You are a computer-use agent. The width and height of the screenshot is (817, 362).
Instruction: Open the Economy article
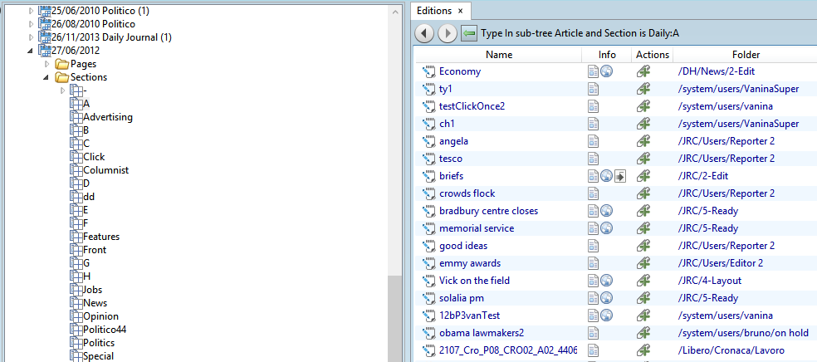point(460,72)
